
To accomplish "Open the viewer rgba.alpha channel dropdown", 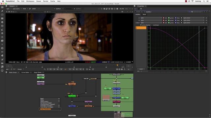I will coord(17,9).
